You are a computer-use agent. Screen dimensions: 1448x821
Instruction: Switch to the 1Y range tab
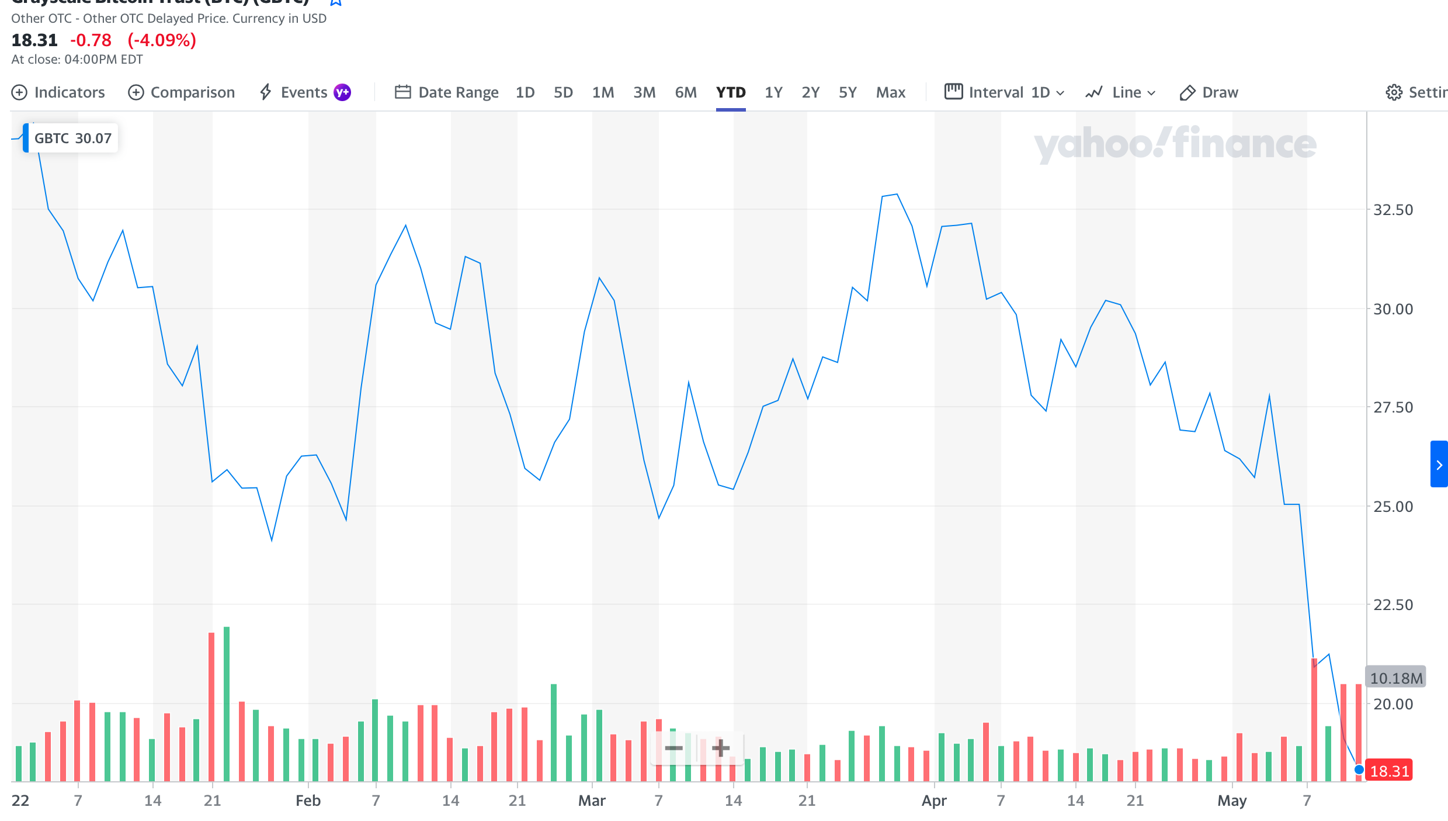coord(773,92)
